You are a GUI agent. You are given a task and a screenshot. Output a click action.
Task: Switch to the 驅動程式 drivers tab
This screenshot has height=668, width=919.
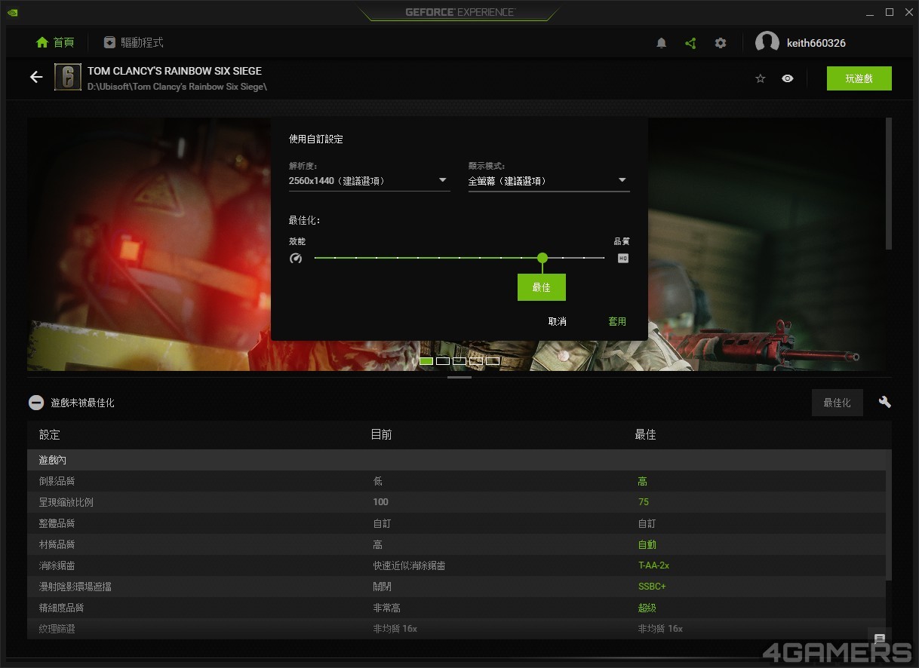point(134,43)
